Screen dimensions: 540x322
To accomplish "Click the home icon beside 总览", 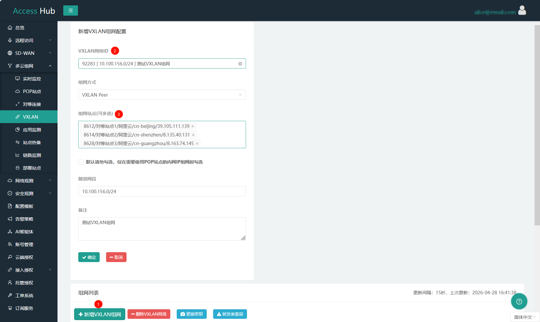I will tap(10, 28).
